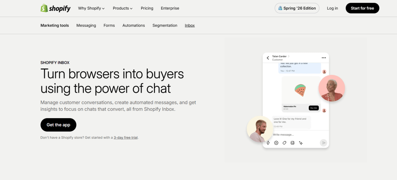Open the Enterprise page
Image resolution: width=397 pixels, height=180 pixels.
(x=170, y=8)
